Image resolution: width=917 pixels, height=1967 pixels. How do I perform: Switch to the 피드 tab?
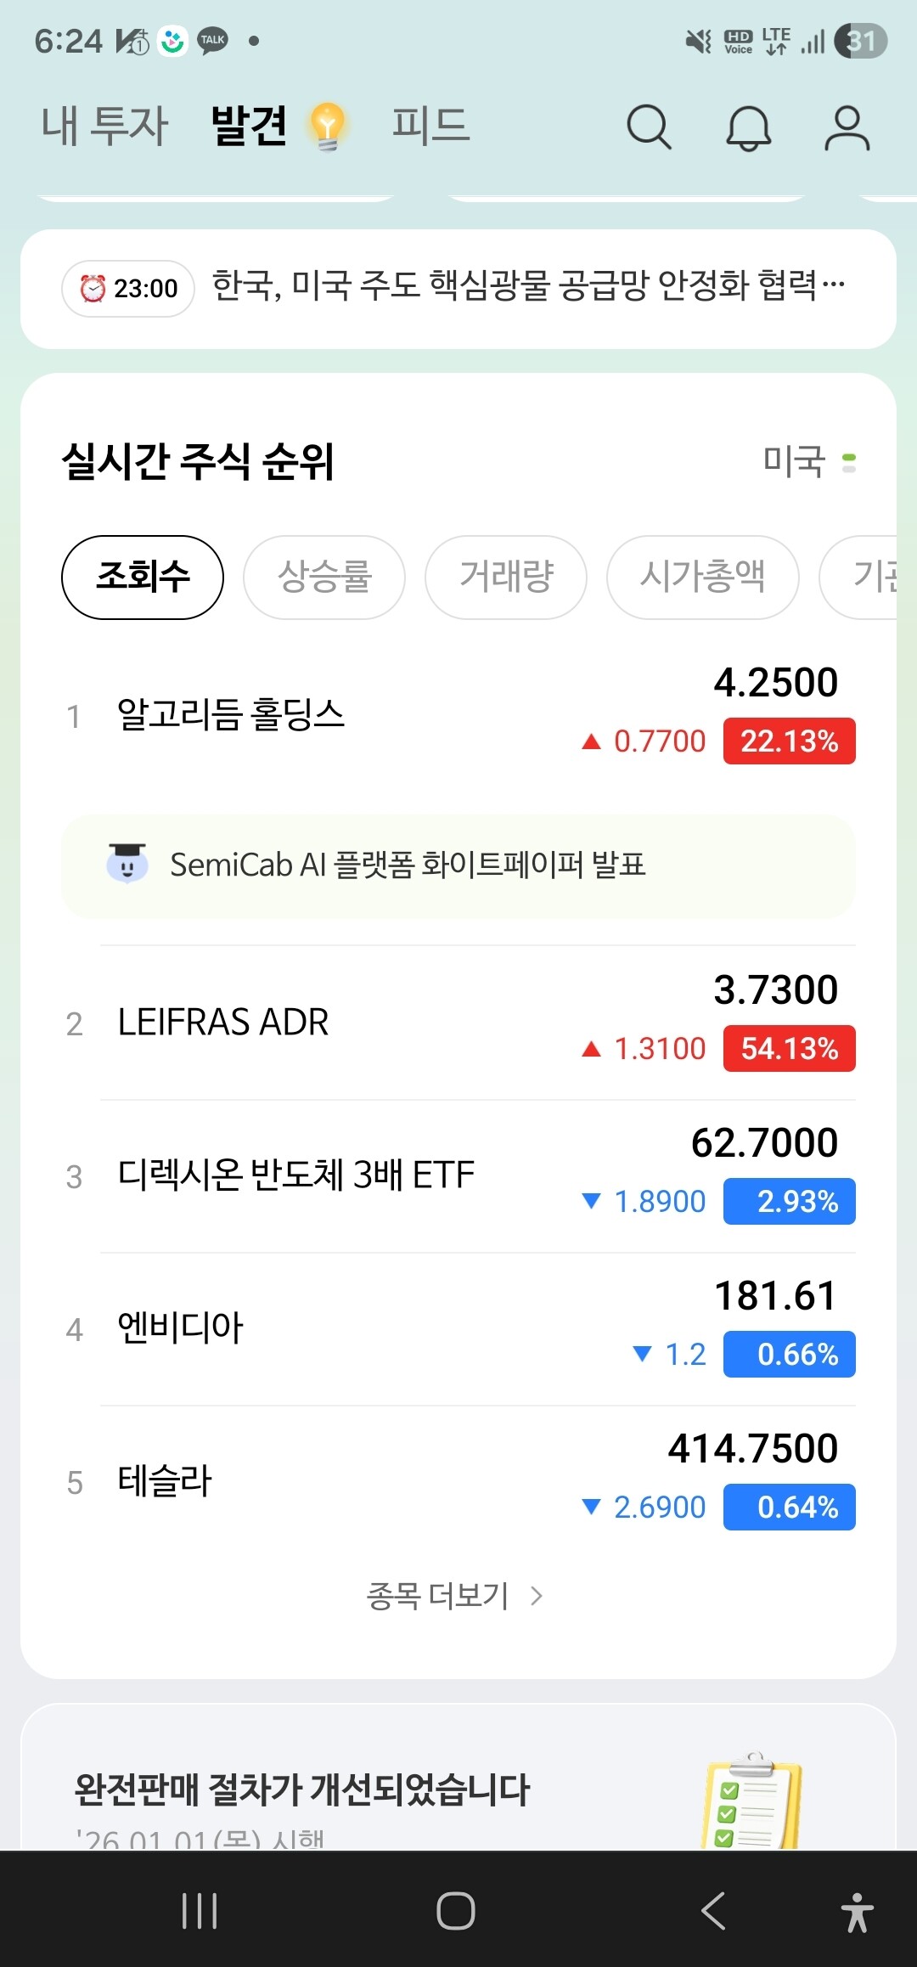pyautogui.click(x=430, y=127)
